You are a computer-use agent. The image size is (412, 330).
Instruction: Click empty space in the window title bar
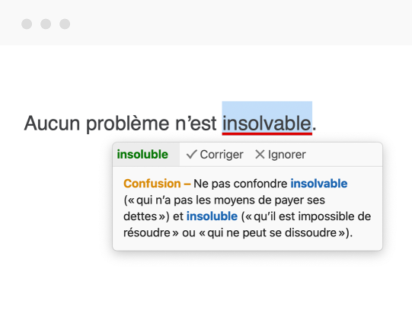coord(237,24)
